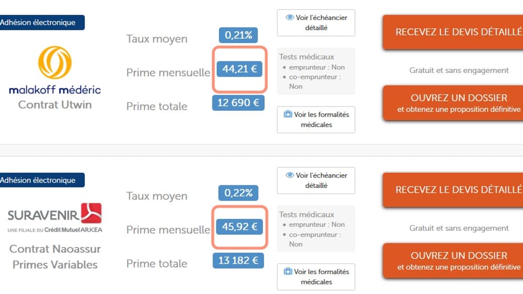Click the Malakoff Médéric orange logo
The image size is (523, 294).
tap(55, 62)
